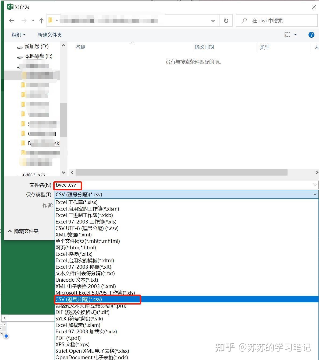Select 新加卷 (D:) in sidebar
This screenshot has width=319, height=360.
coord(37,47)
